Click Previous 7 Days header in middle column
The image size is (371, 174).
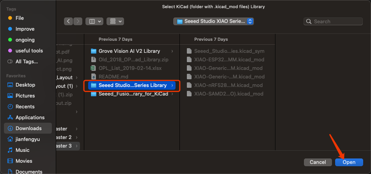coord(115,39)
